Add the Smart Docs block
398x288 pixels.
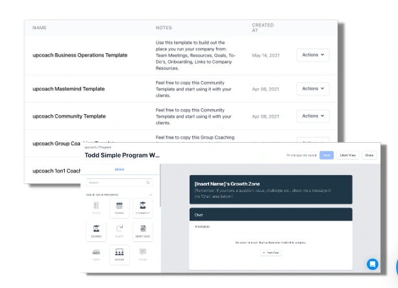click(143, 232)
